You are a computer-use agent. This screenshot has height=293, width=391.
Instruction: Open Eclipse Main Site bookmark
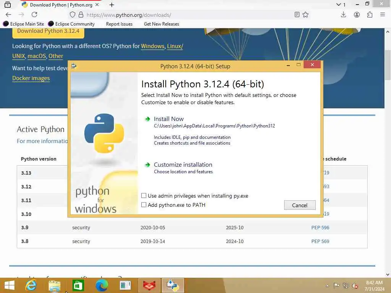click(23, 24)
